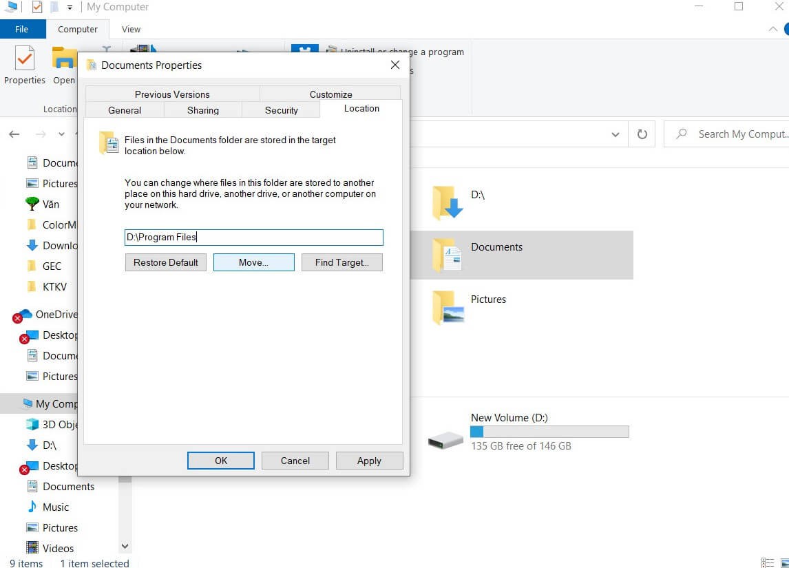
Task: Click the Find Target button
Action: pos(341,262)
